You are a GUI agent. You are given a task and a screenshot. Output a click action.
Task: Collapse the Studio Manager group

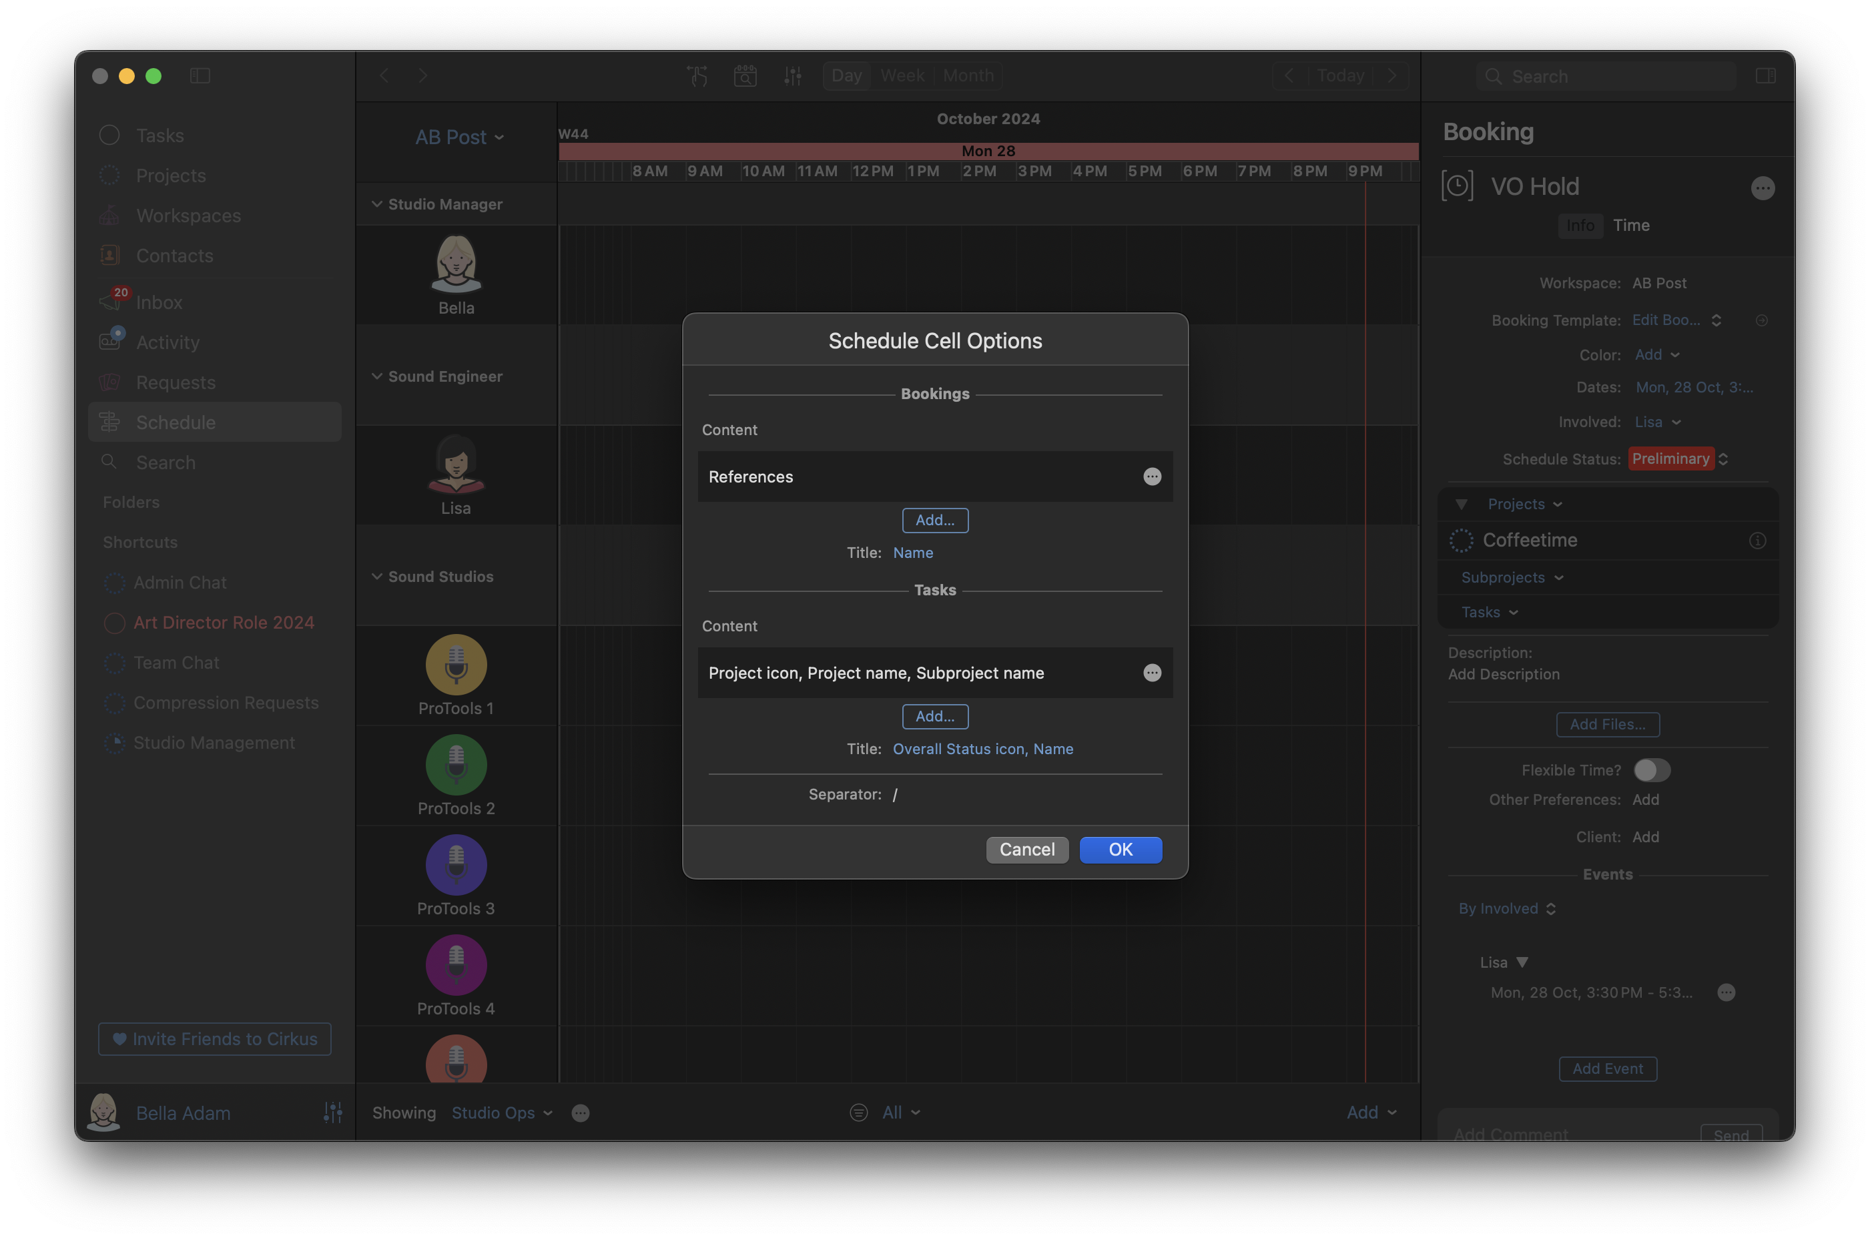(x=377, y=204)
